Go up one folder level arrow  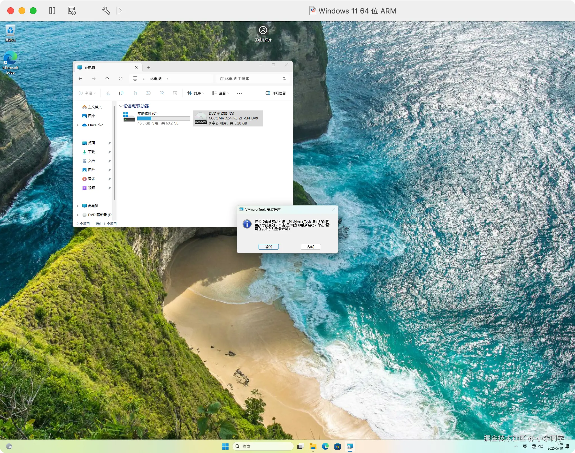pyautogui.click(x=107, y=79)
